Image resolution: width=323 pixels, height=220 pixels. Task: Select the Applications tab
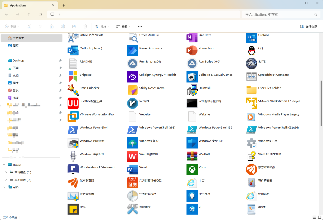[30, 5]
